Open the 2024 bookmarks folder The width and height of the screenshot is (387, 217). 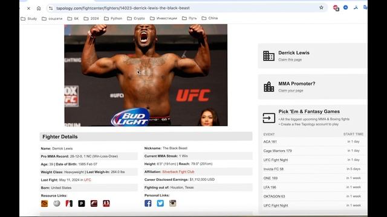click(x=91, y=19)
